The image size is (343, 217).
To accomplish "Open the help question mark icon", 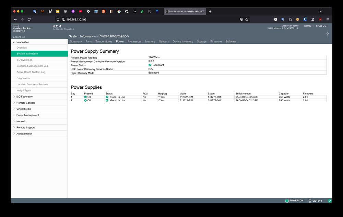I will (327, 34).
